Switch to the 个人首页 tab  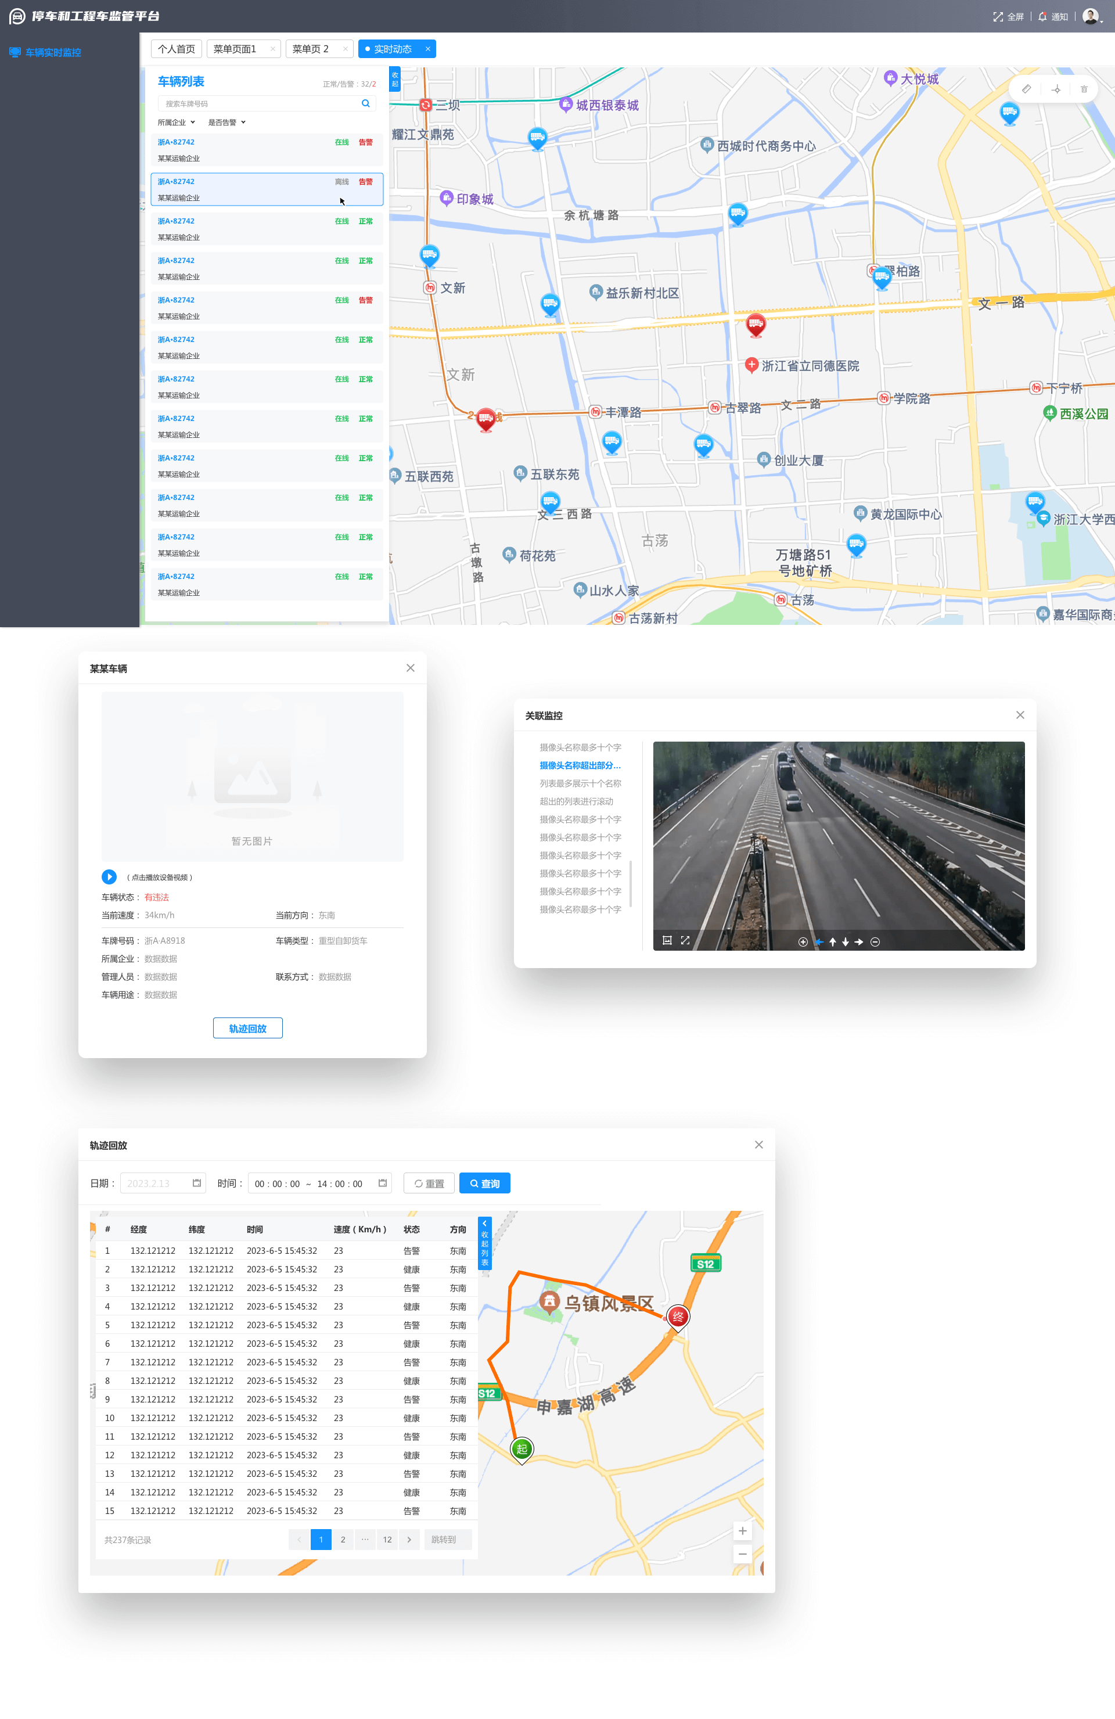176,49
